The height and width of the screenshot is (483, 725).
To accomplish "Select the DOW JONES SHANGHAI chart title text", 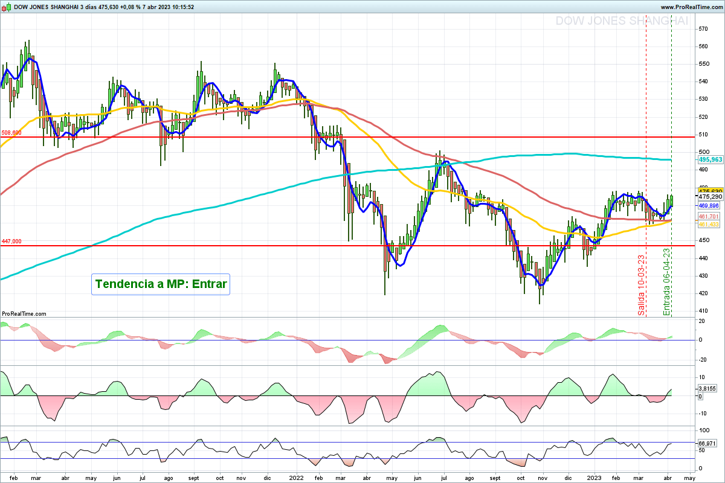I will point(47,7).
